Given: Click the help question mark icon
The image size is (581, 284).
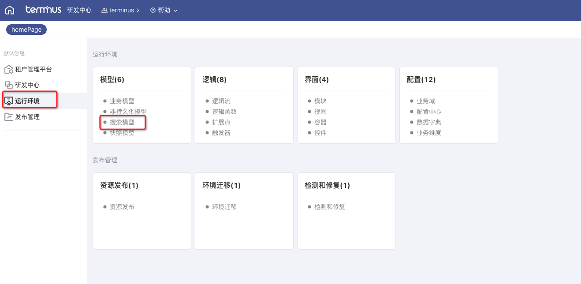Looking at the screenshot, I should coord(153,10).
